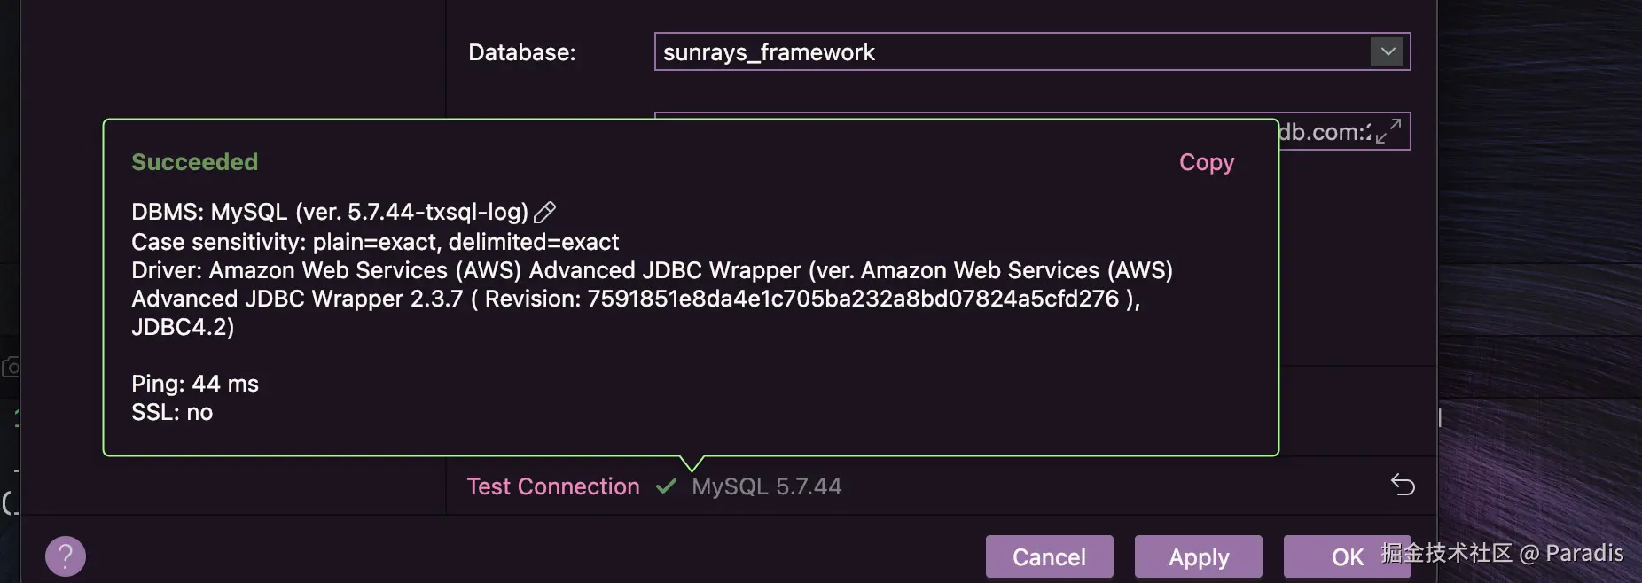
Task: Click the SSL: no line
Action: (172, 412)
